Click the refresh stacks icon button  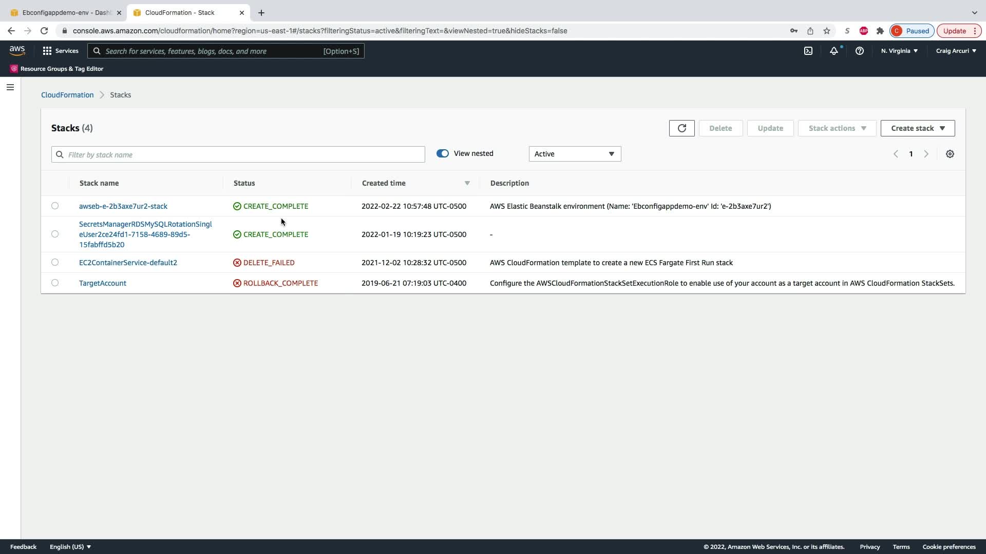[x=681, y=128]
